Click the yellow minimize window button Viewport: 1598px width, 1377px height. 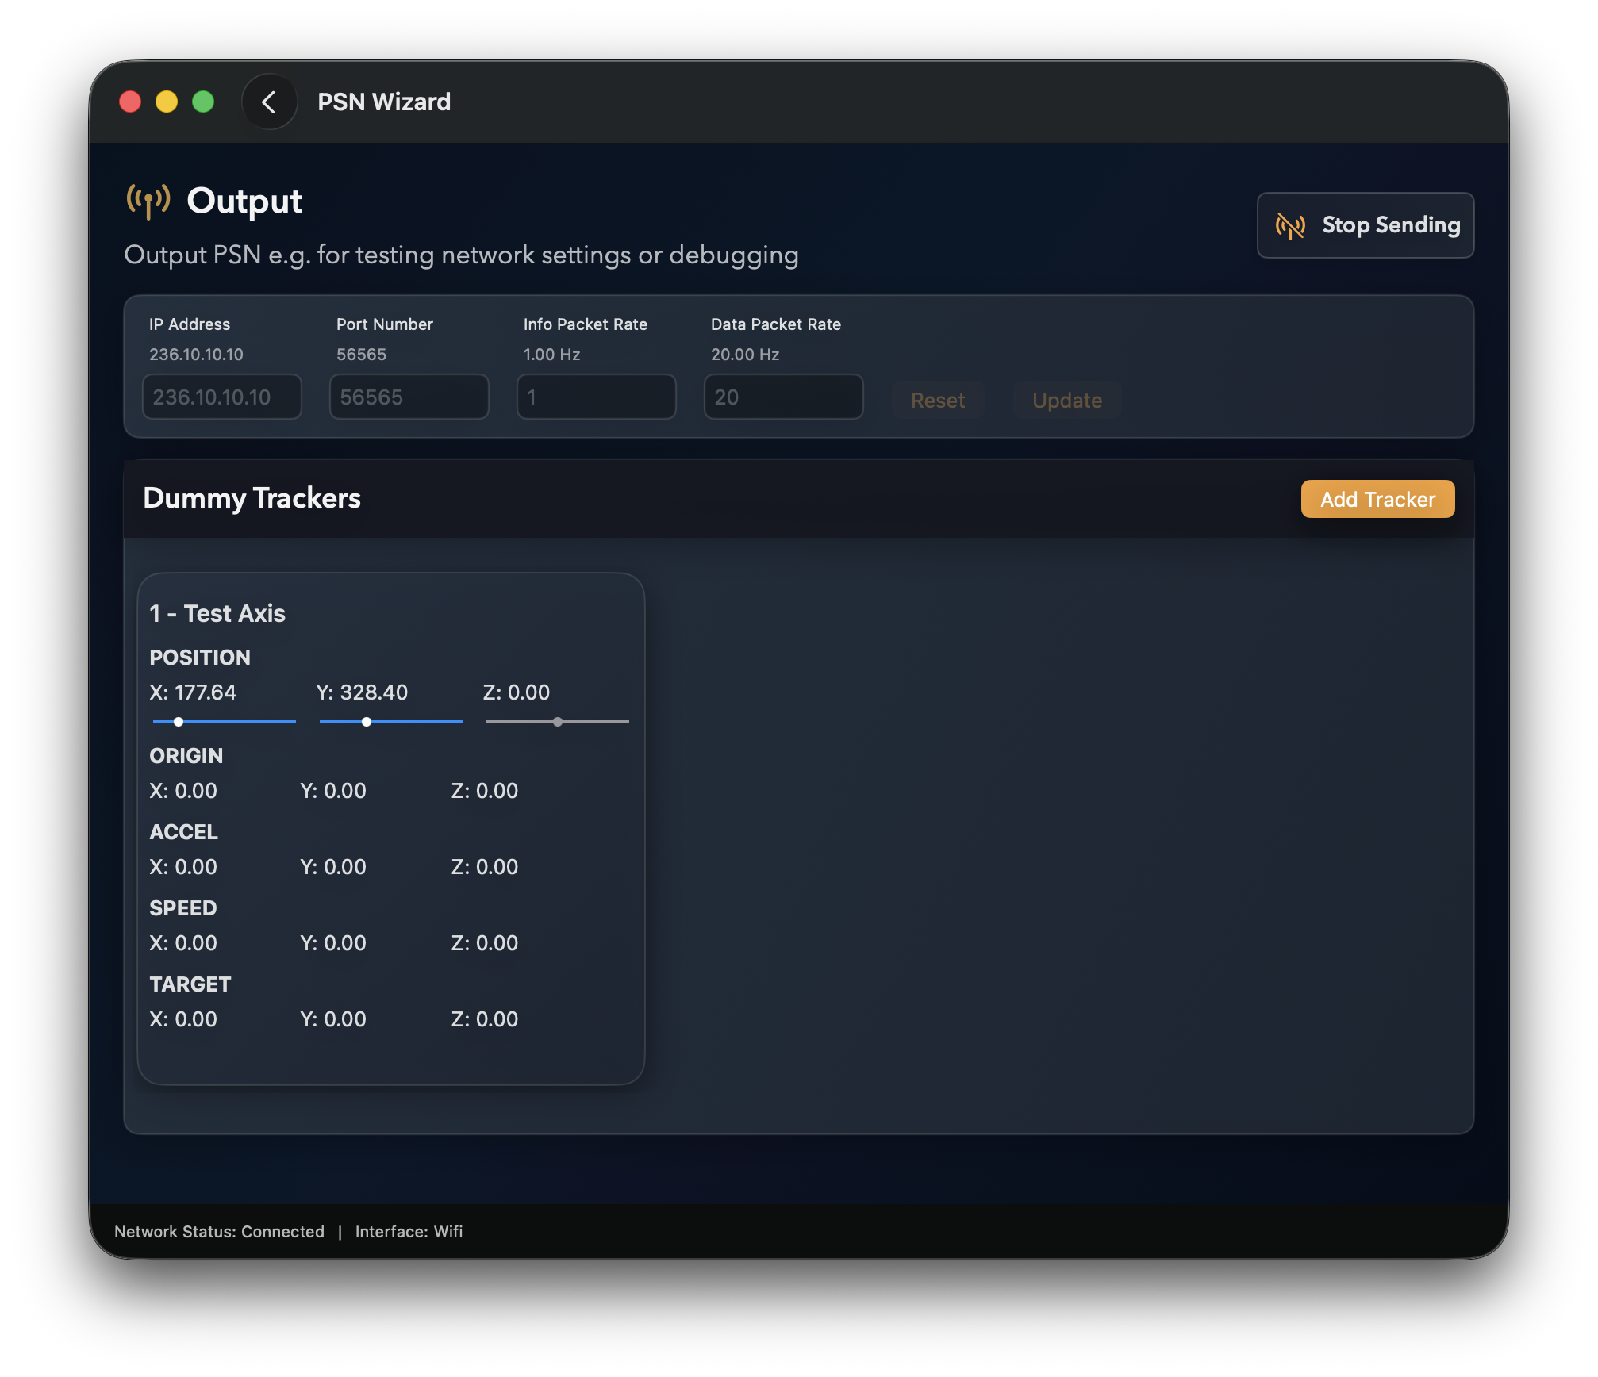[167, 102]
